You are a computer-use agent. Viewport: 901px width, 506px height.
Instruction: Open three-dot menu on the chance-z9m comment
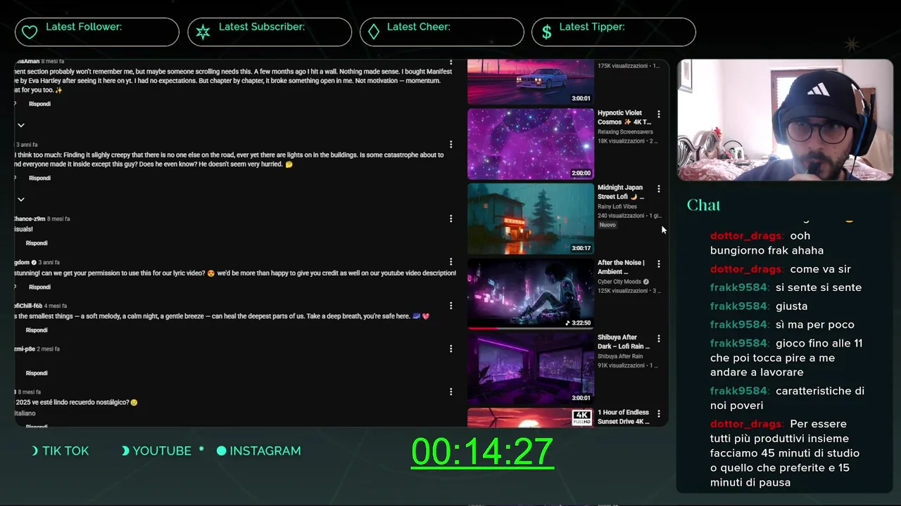[451, 219]
